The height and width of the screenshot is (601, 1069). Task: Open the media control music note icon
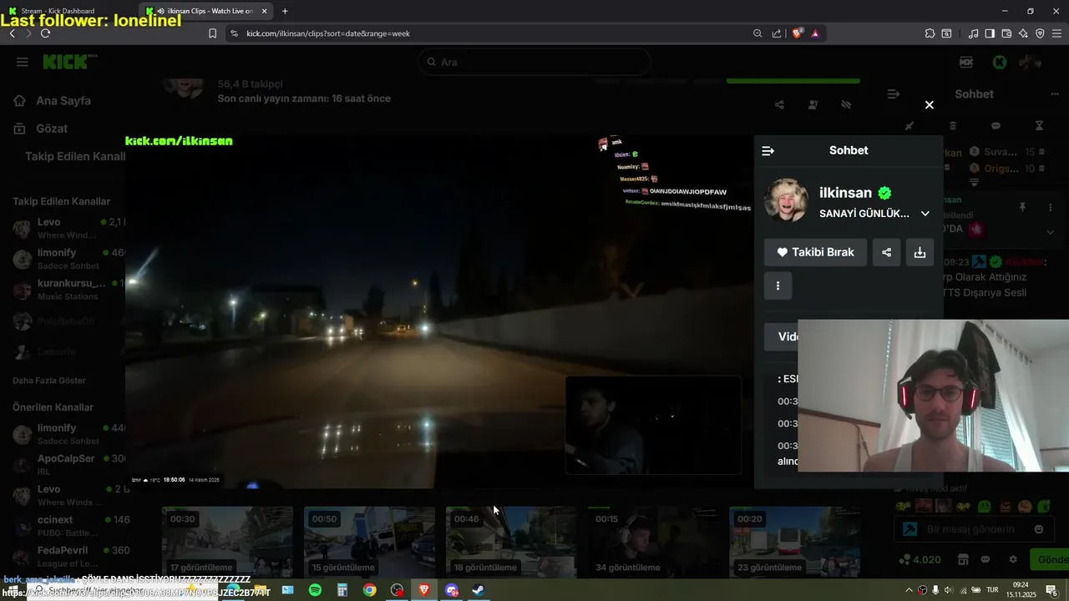click(x=973, y=33)
